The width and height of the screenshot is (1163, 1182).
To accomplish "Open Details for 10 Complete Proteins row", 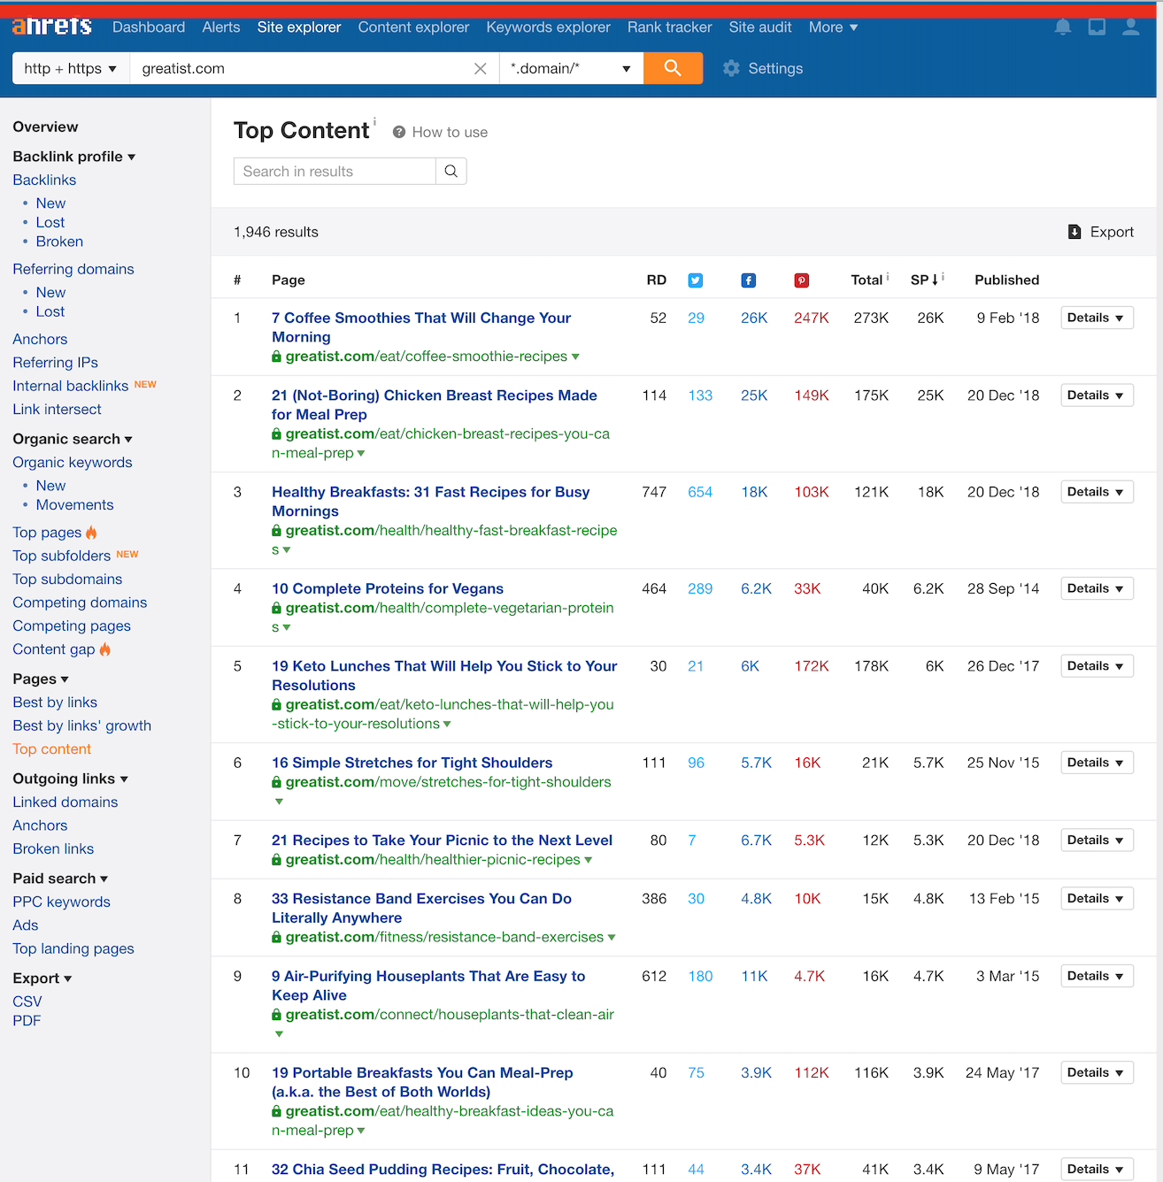I will point(1097,589).
